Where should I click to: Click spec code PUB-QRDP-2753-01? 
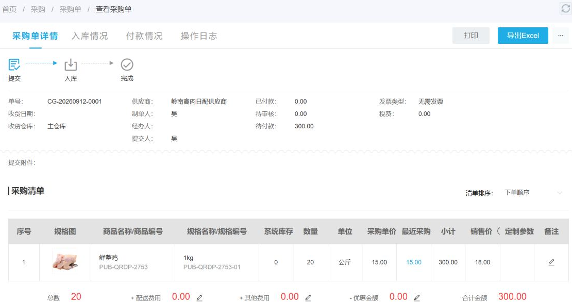[212, 267]
